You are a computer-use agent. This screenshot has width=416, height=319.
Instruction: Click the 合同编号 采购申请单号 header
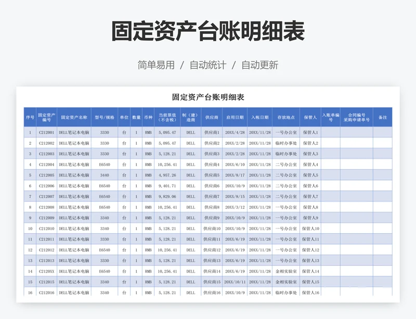click(357, 118)
